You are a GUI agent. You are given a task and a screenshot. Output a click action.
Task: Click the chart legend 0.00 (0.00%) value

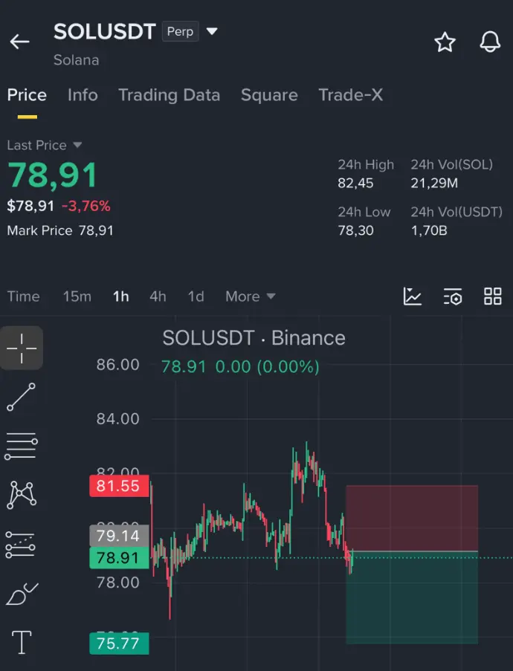(x=267, y=367)
